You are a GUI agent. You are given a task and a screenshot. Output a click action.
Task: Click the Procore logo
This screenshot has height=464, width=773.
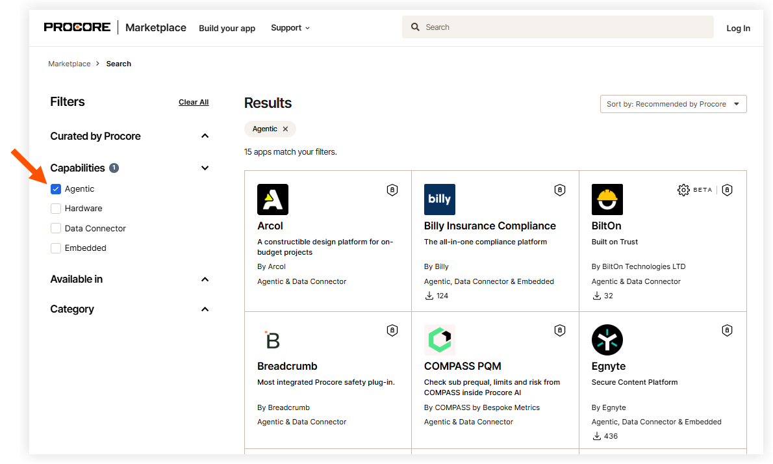77,27
